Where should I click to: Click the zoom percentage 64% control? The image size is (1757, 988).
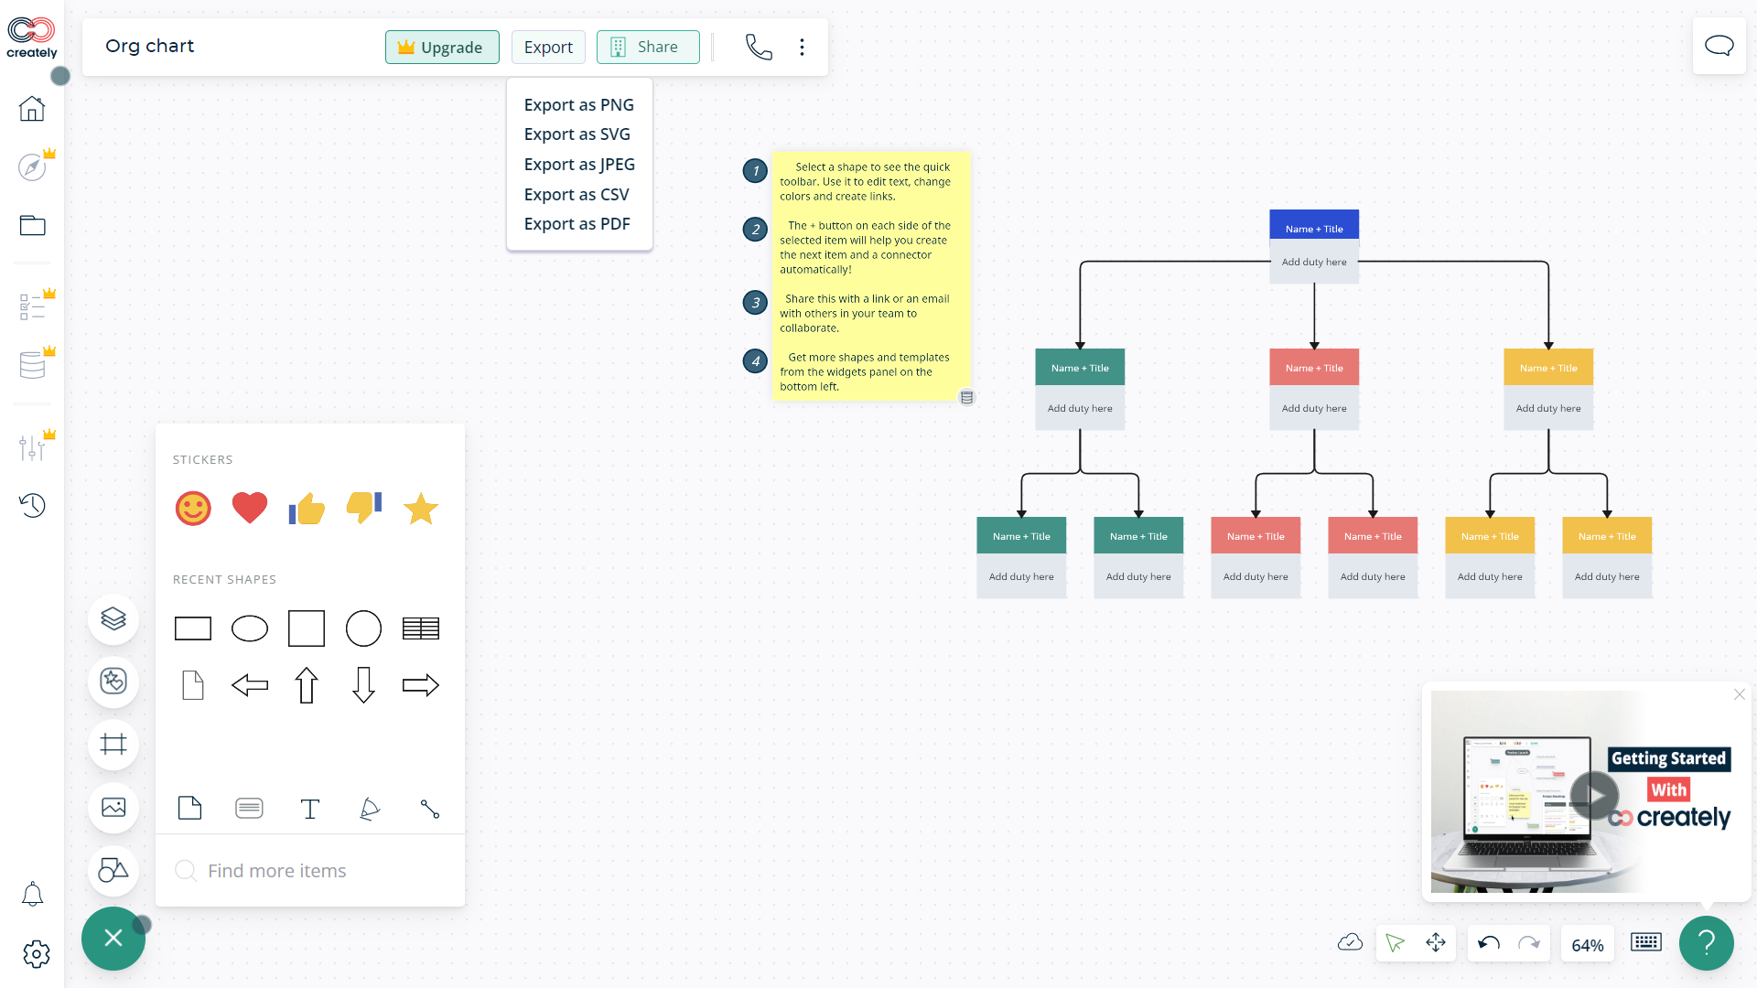(x=1587, y=942)
